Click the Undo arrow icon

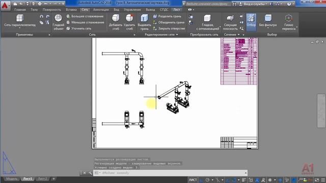[46, 4]
